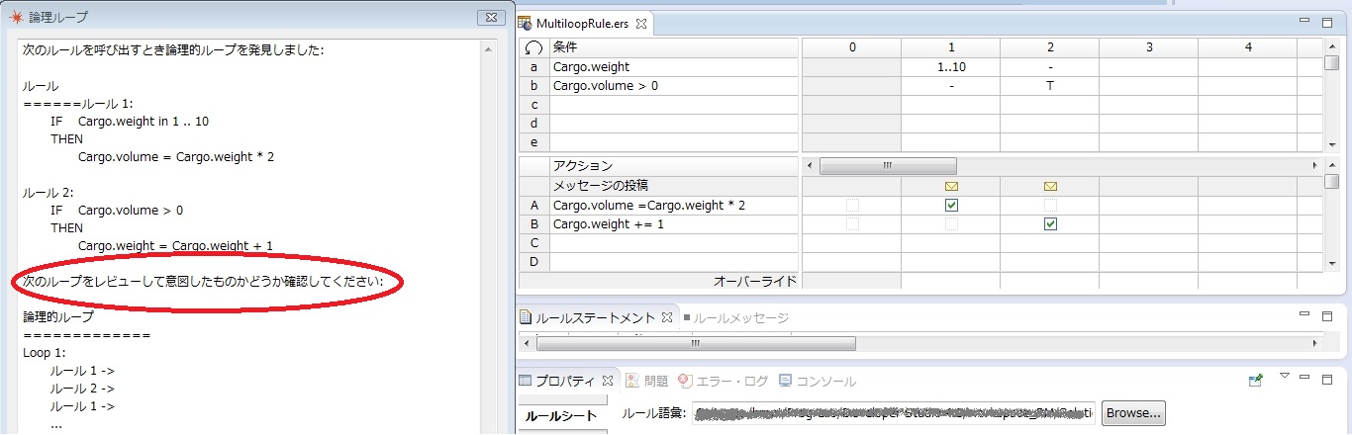Viewport: 1352px width, 435px height.
Task: Maximize the プロパティ panel
Action: 1327,379
